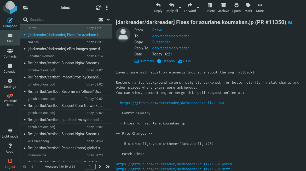Image resolution: width=306 pixels, height=171 pixels.
Task: Switch to Light mode
Action: 10,133
